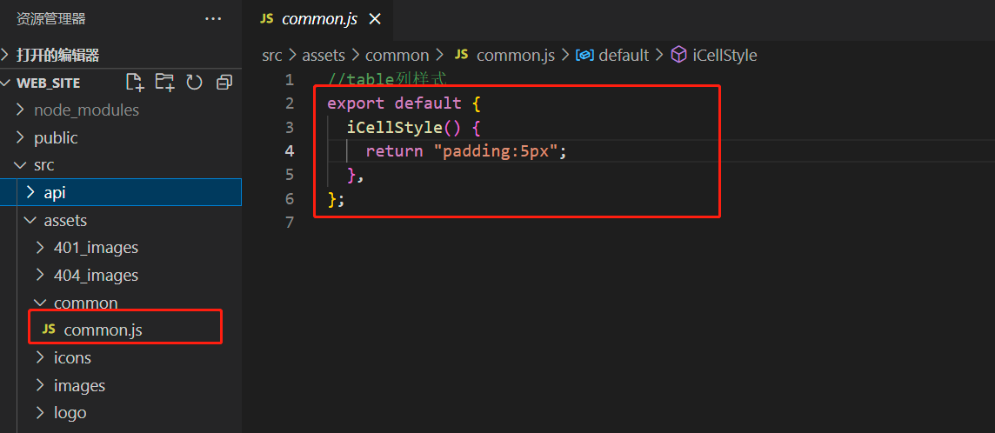Image resolution: width=995 pixels, height=433 pixels.
Task: Collapse all folders in explorer
Action: (224, 83)
